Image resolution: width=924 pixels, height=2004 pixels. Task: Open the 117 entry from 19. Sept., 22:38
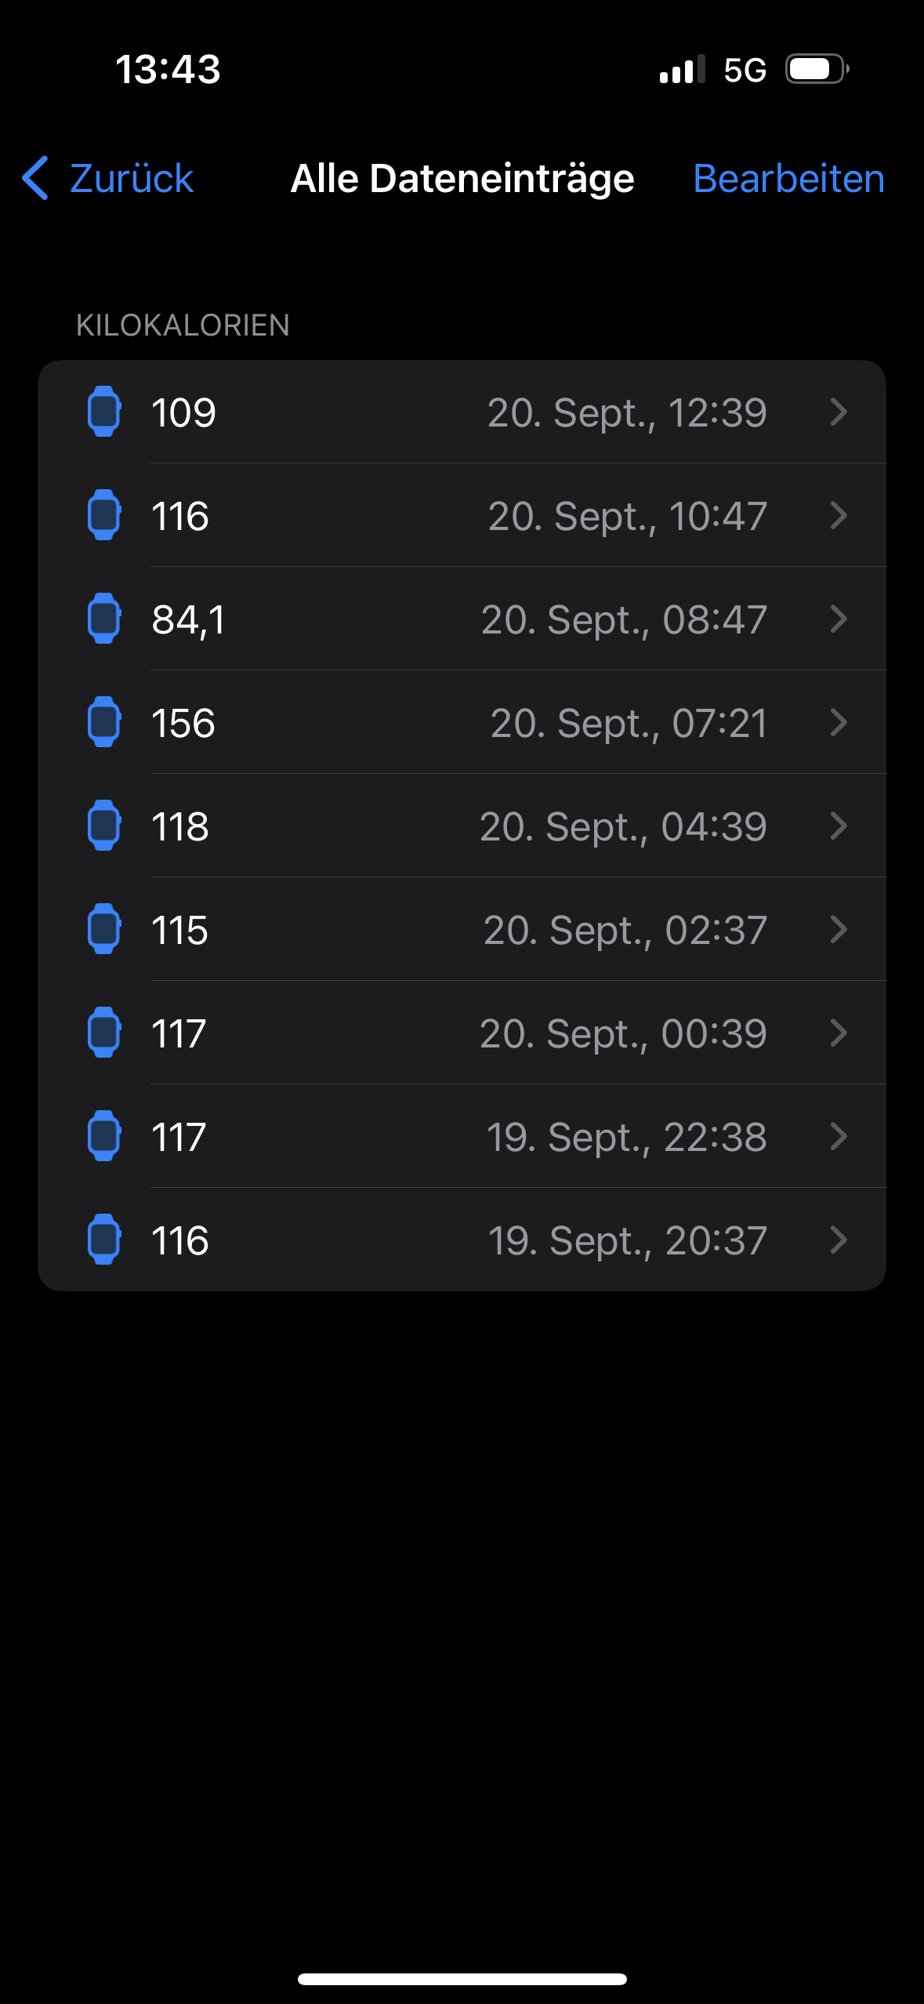[462, 1136]
